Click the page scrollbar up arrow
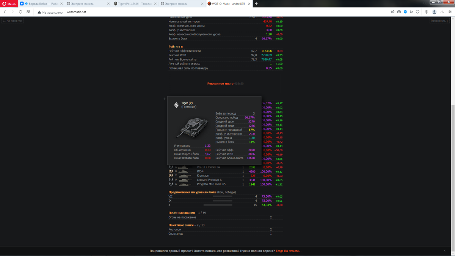The height and width of the screenshot is (256, 455). [x=453, y=18]
